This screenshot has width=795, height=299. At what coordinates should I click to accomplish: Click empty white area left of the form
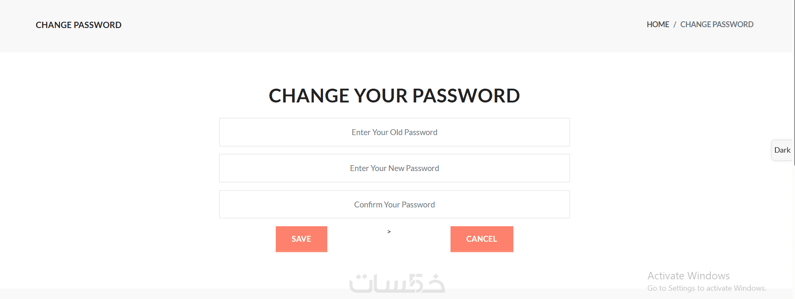[109, 167]
